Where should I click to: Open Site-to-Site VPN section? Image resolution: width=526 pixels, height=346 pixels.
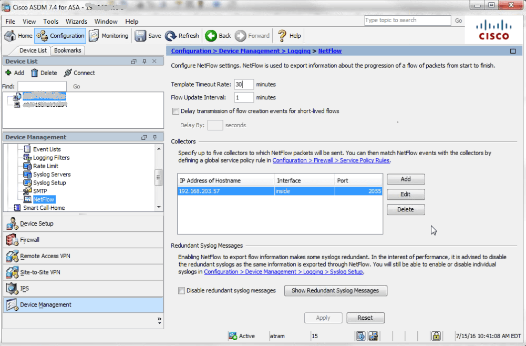(83, 272)
